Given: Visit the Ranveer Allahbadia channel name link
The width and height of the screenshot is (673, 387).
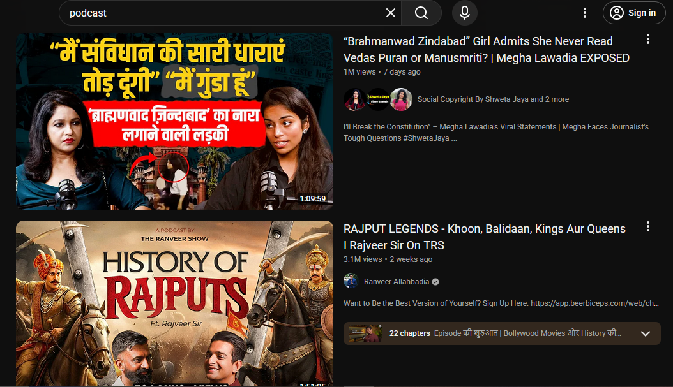Looking at the screenshot, I should coord(397,282).
